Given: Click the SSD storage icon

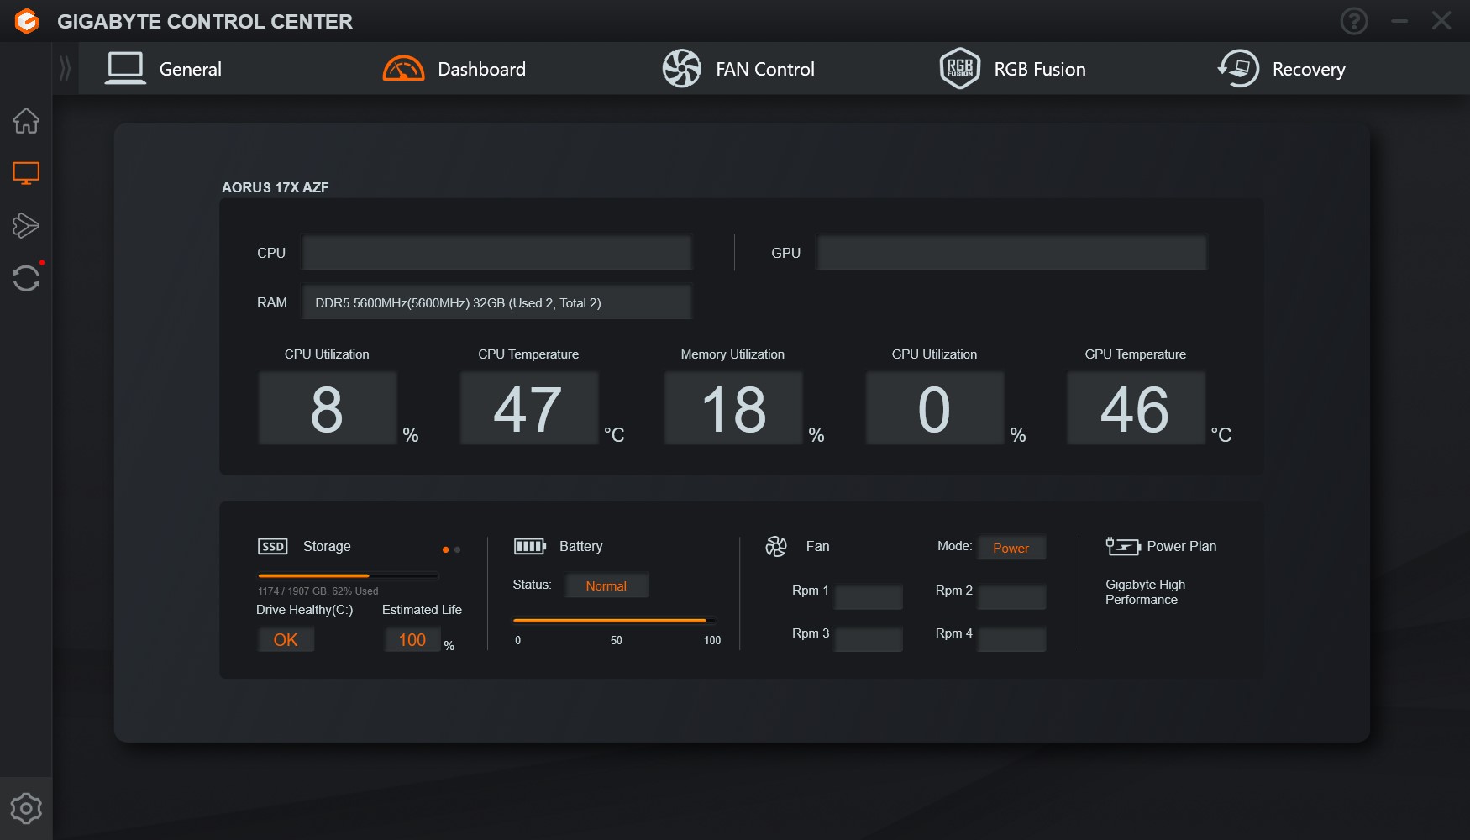Looking at the screenshot, I should coord(273,547).
